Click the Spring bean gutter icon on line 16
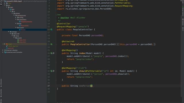 pos(51,29)
